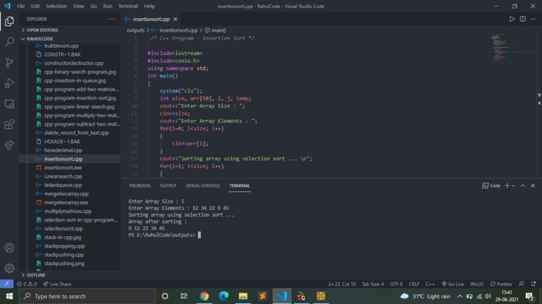Select the insertionsort.cpp editor tab

pyautogui.click(x=151, y=19)
